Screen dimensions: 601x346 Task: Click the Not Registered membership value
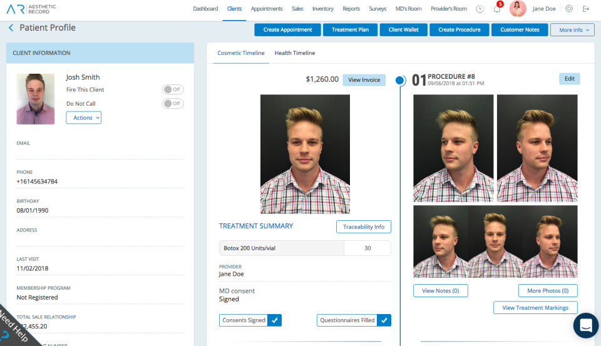(37, 297)
